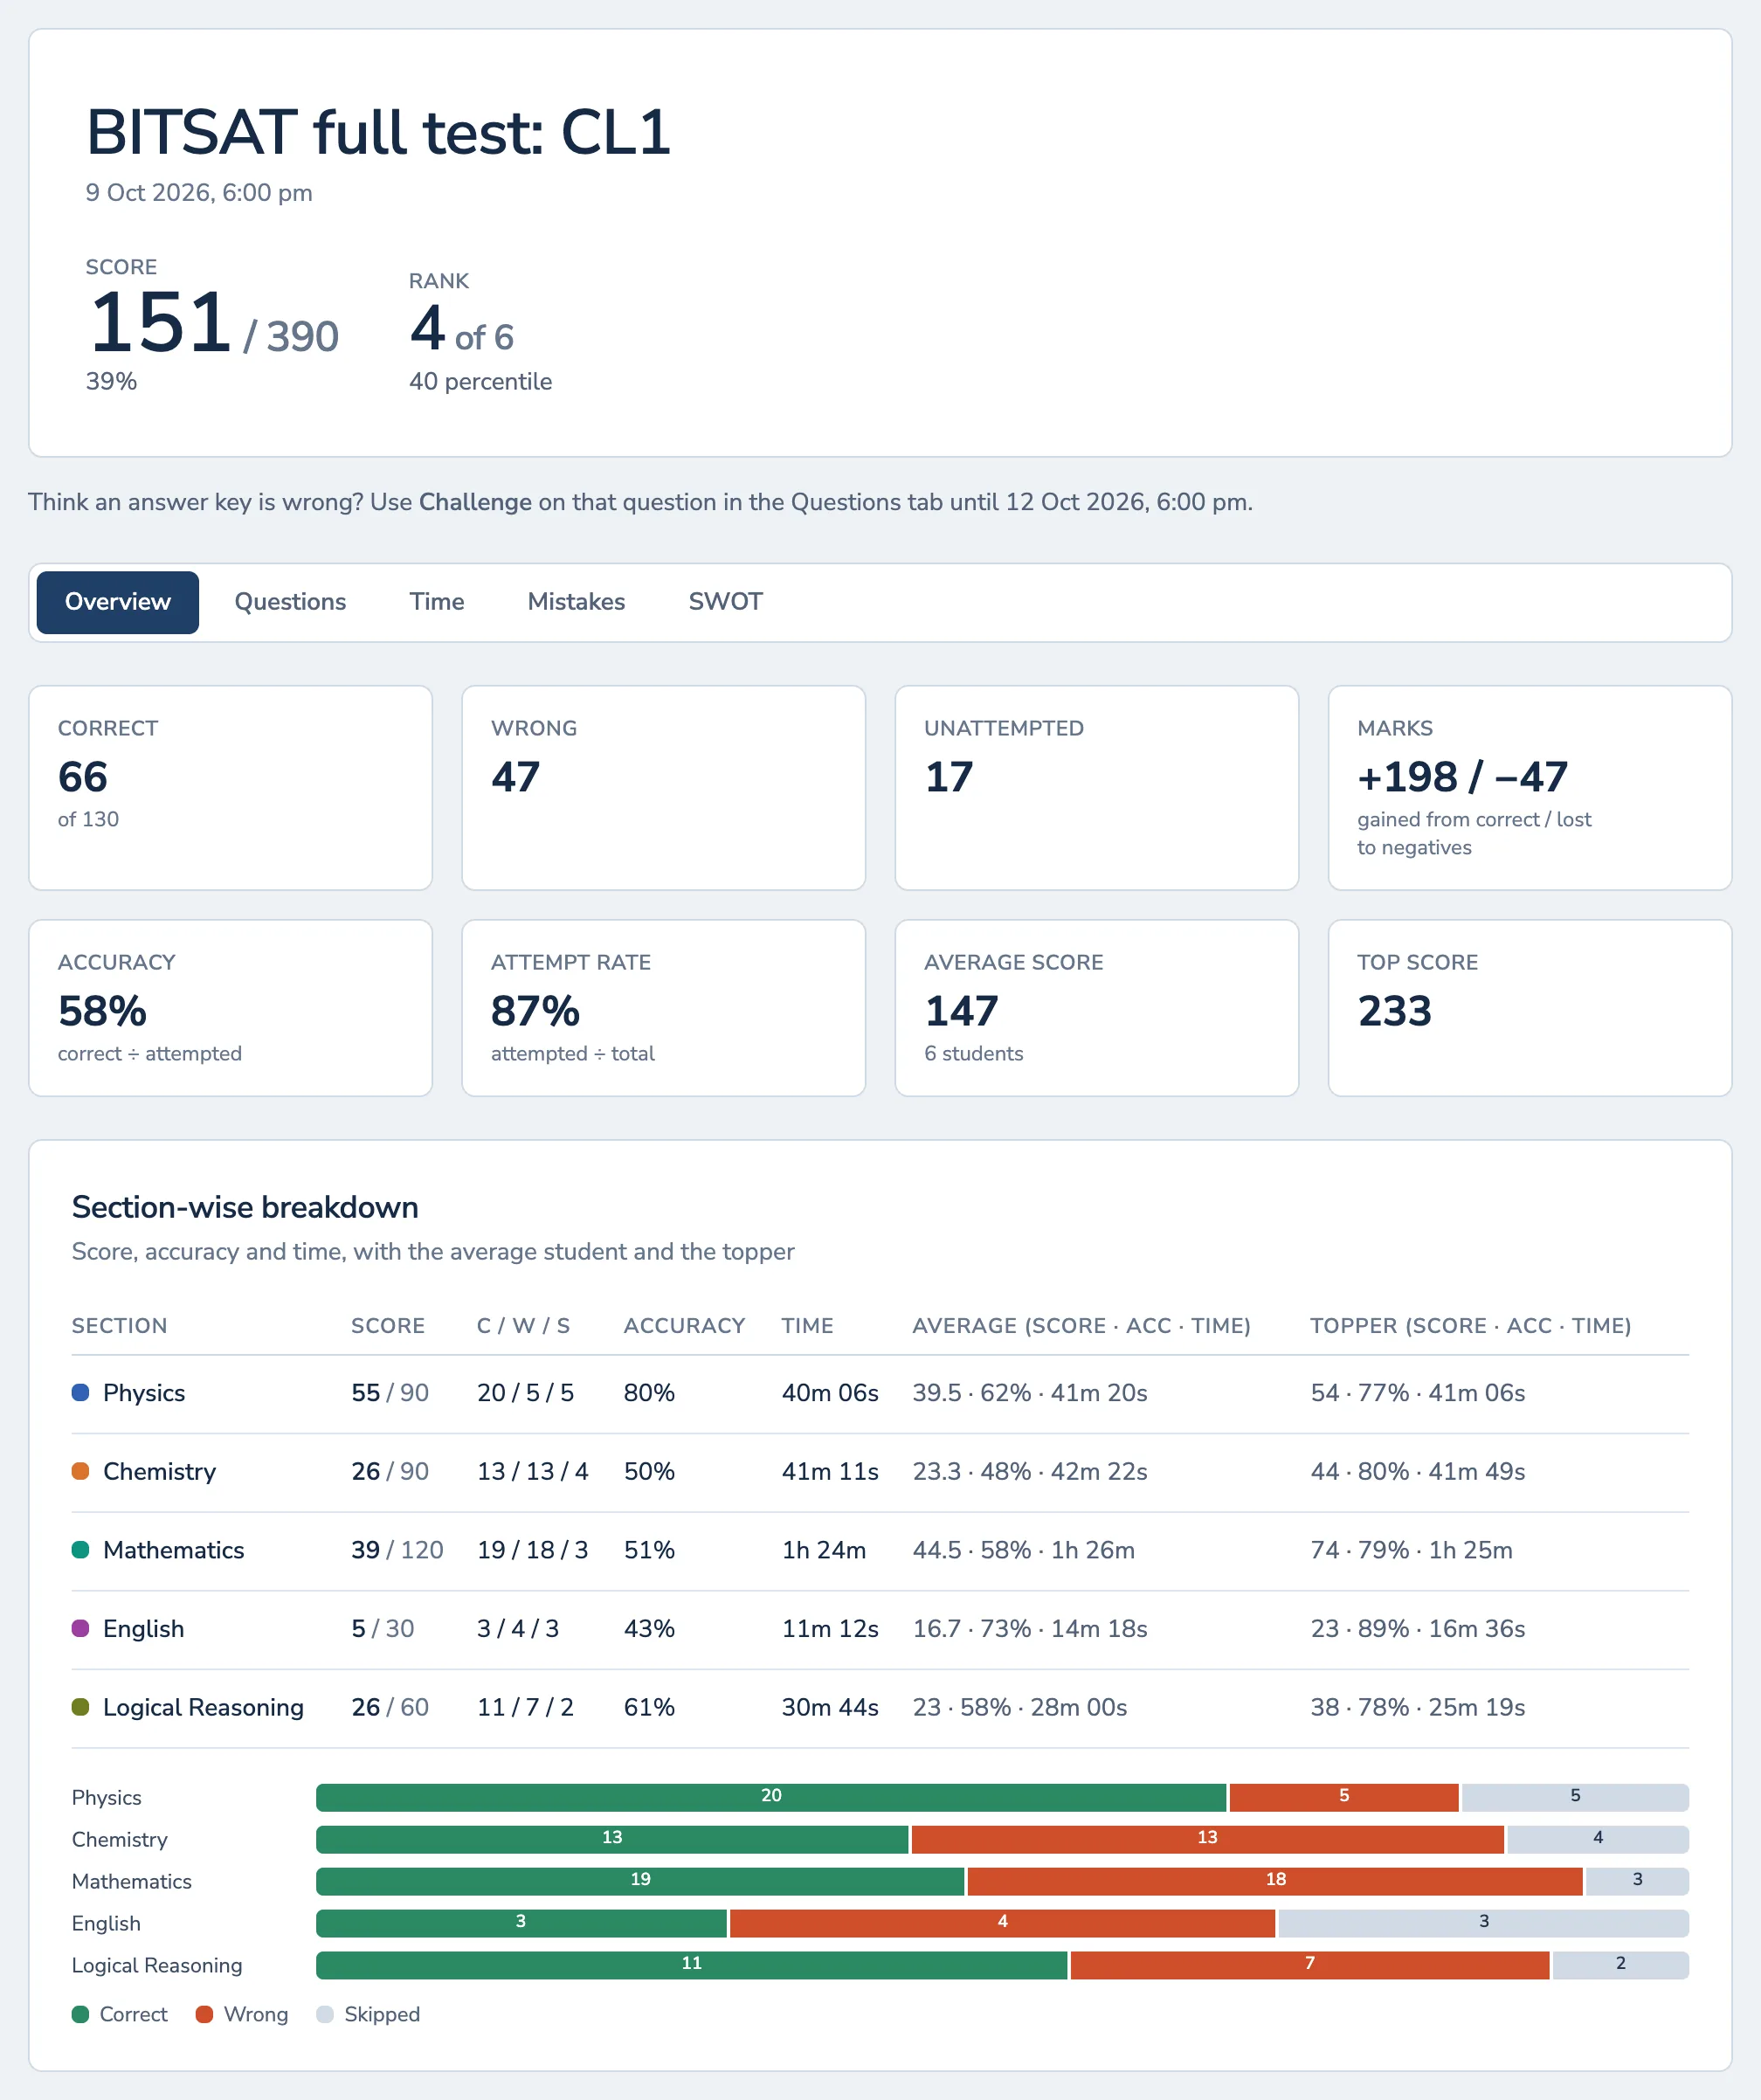The height and width of the screenshot is (2100, 1761).
Task: Click Physics topper stats 54 · 77% · 41m 06s
Action: pyautogui.click(x=1418, y=1392)
